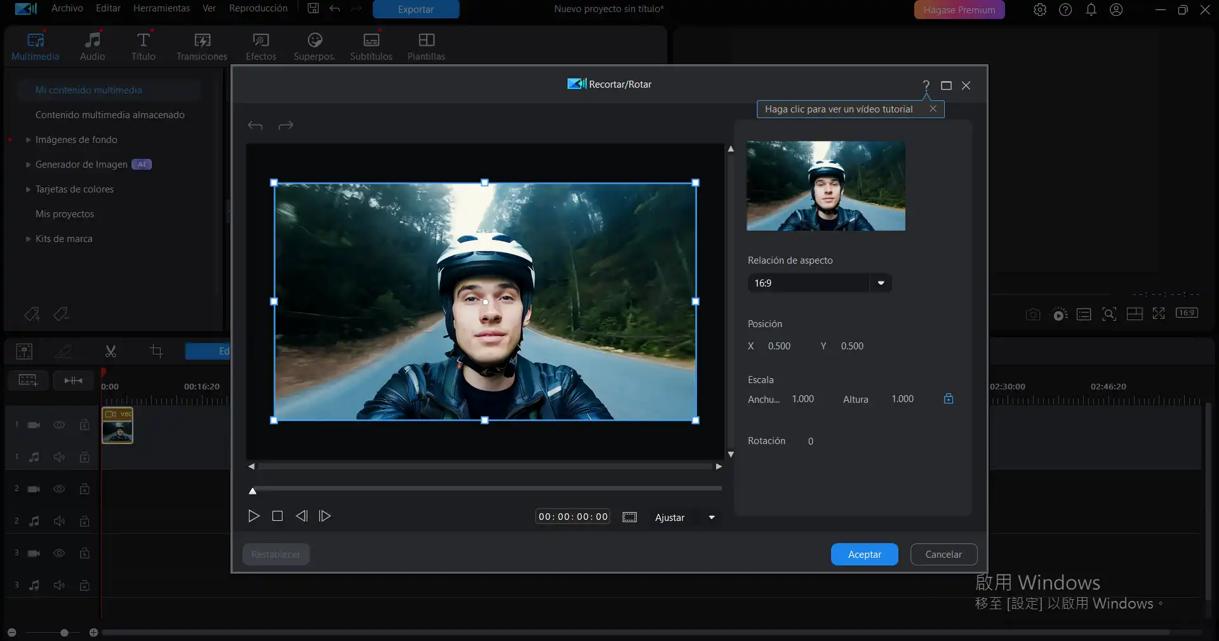Open the Ajustar zoom dropdown
The width and height of the screenshot is (1219, 641).
coord(711,518)
